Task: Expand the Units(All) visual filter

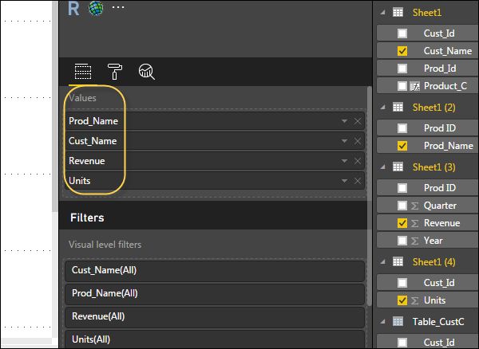Action: pos(215,339)
